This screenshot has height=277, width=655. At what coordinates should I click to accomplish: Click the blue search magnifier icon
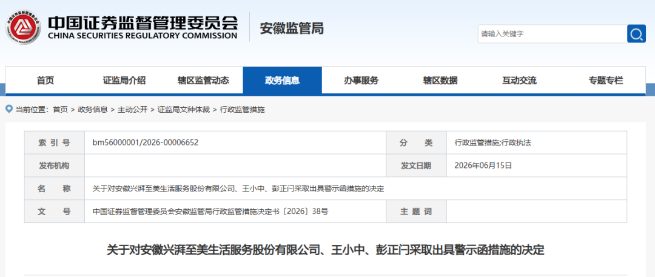[x=636, y=34]
